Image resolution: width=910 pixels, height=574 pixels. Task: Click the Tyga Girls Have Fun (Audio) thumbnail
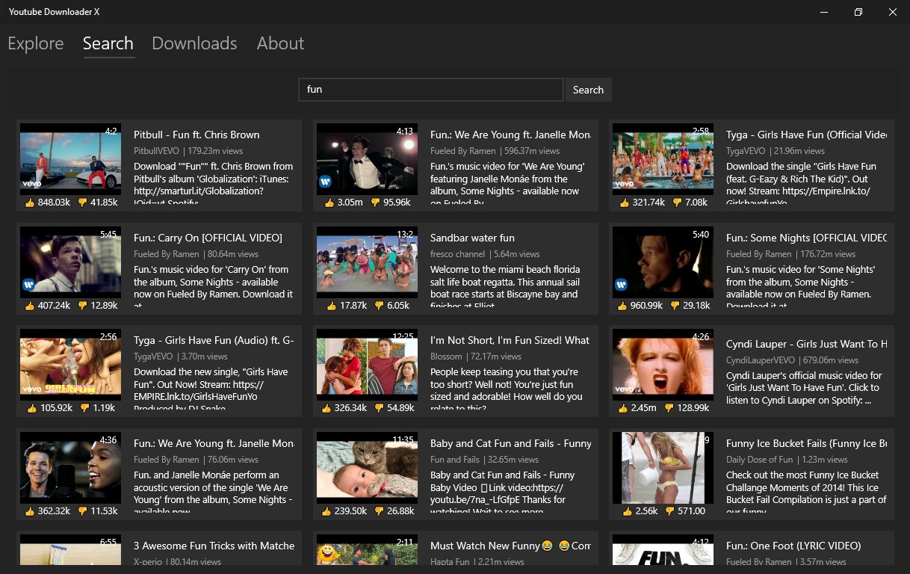point(70,365)
